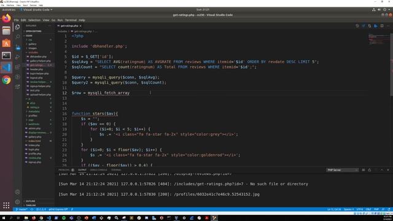This screenshot has height=221, width=393.
Task: Switch to the Debug Console panel tab
Action: (98, 170)
